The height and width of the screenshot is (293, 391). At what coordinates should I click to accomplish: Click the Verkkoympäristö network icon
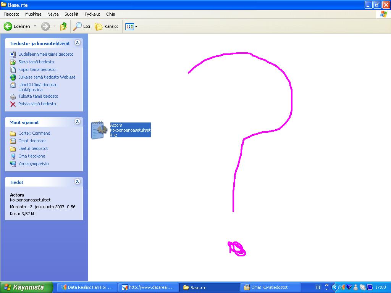tap(13, 164)
